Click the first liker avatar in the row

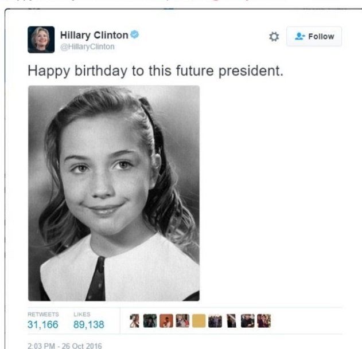[134, 321]
